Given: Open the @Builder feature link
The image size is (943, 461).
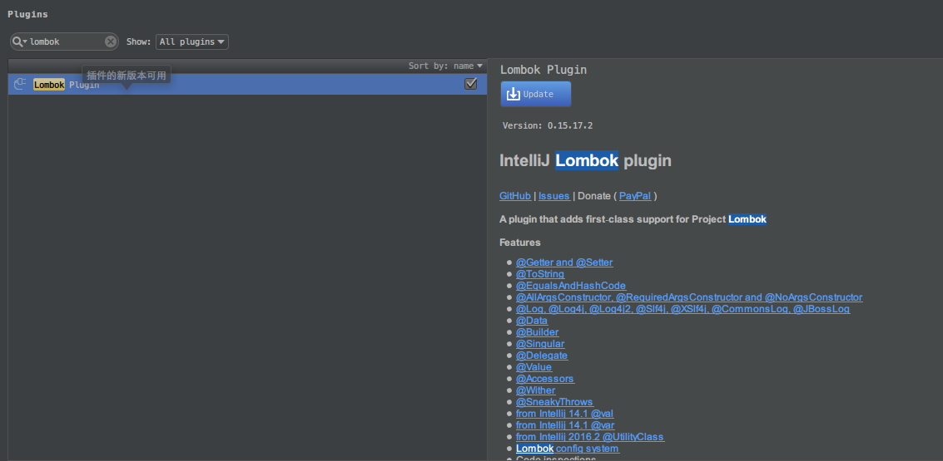Looking at the screenshot, I should 537,332.
